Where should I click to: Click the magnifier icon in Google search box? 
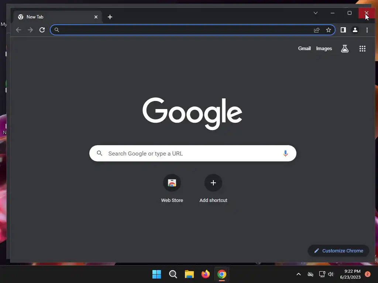click(x=99, y=153)
